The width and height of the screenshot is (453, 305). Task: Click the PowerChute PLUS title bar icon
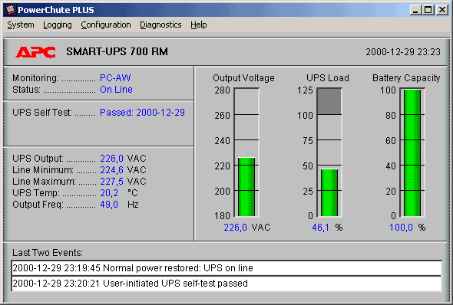tap(11, 10)
